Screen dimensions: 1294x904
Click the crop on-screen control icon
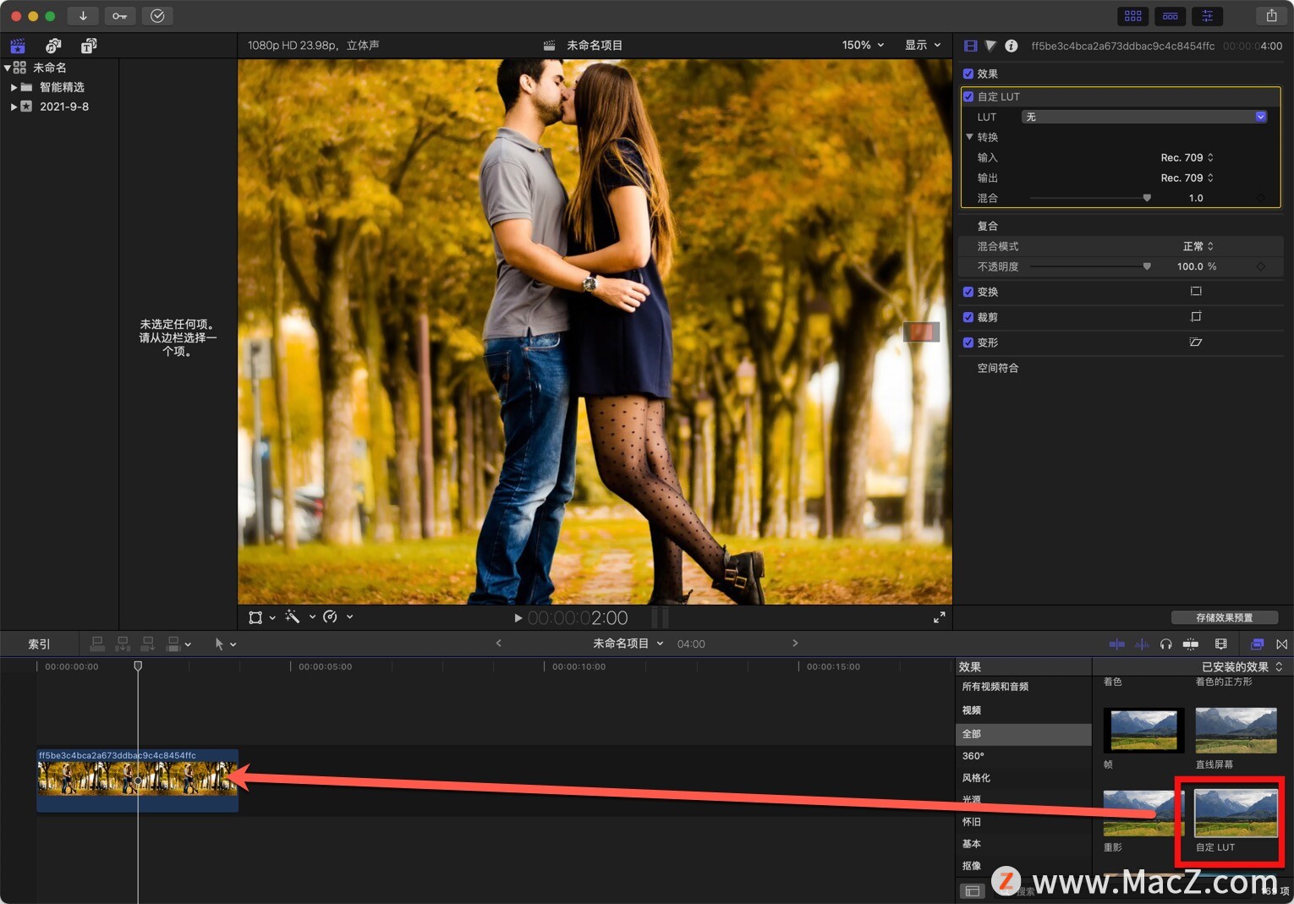pyautogui.click(x=1196, y=316)
